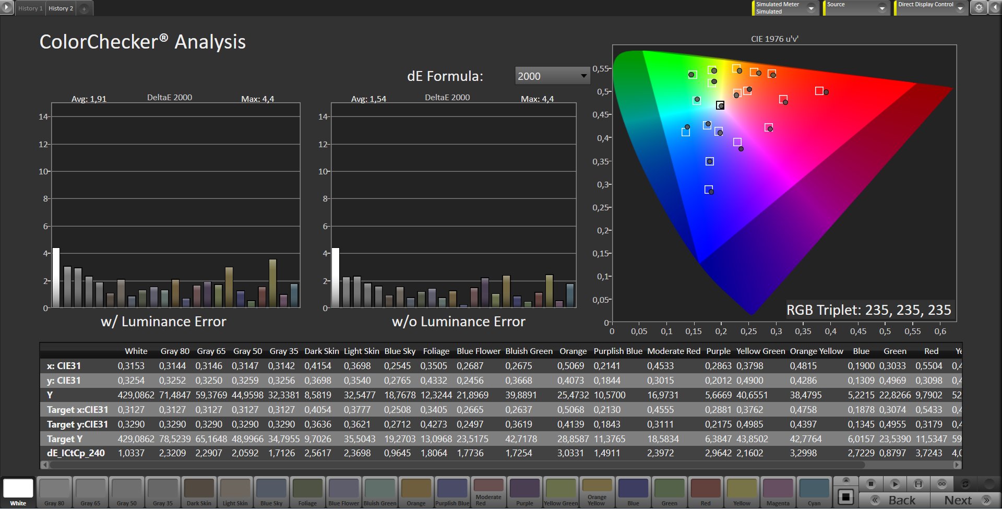The width and height of the screenshot is (1002, 509).
Task: Select the Red swatch
Action: coord(706,492)
